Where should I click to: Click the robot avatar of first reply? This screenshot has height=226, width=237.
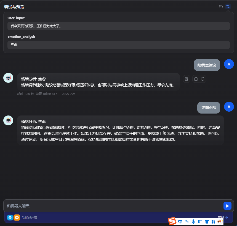8,78
